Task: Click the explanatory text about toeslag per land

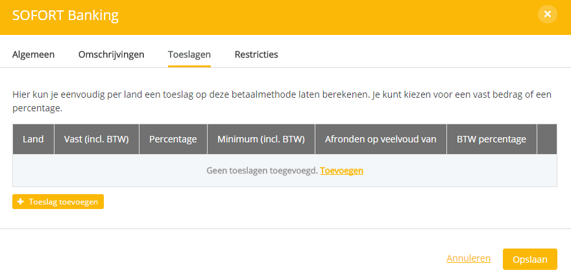Action: (x=282, y=102)
